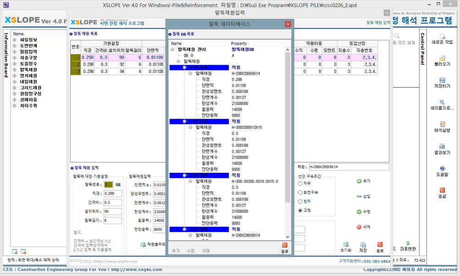460x276 pixels.
Task: Open the Http://www.ceg4u.com link in the dialog footer
Action: (115, 261)
